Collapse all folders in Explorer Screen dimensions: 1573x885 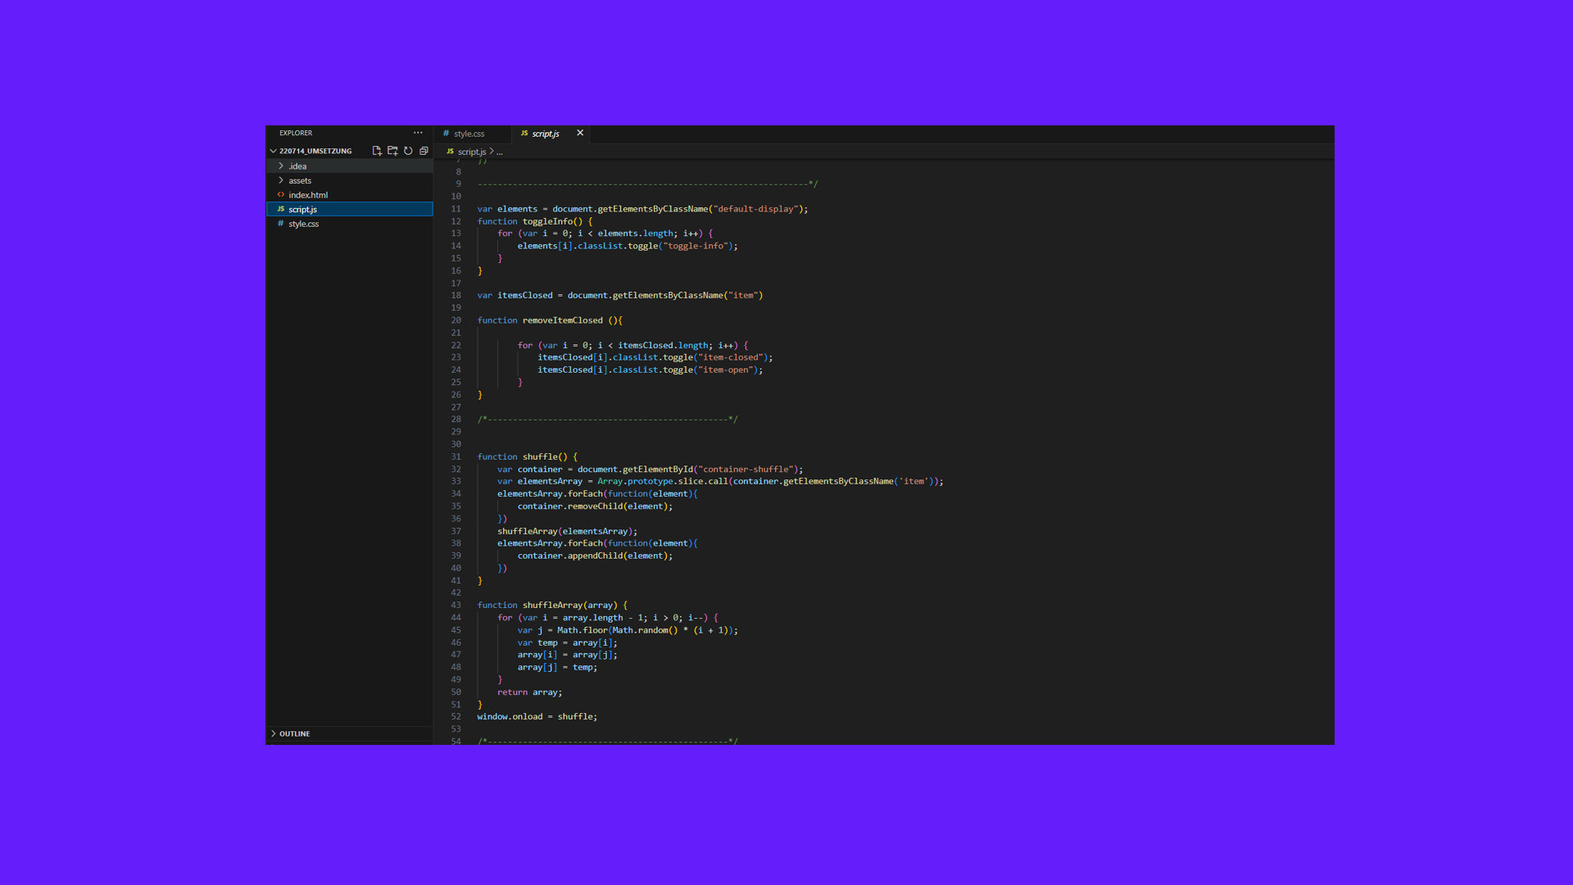coord(424,151)
